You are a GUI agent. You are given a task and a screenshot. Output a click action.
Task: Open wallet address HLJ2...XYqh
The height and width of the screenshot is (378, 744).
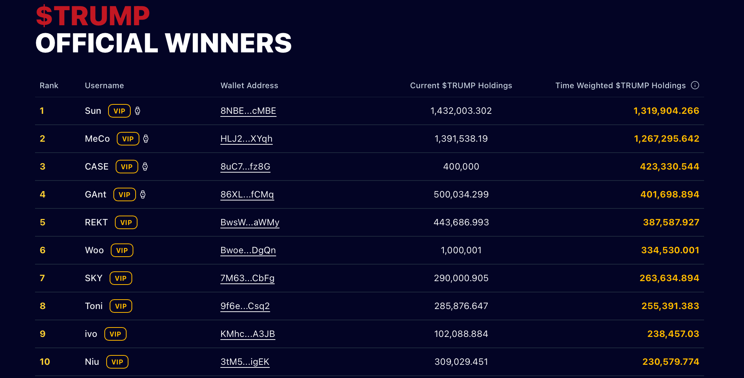pos(246,139)
